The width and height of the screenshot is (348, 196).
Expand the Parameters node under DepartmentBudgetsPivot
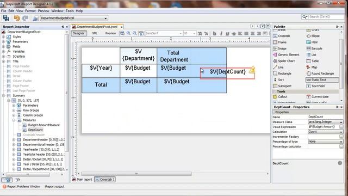tap(4, 41)
